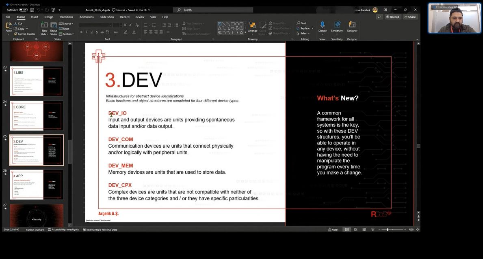The image size is (483, 259).
Task: Switch to the Insert tab
Action: point(35,17)
